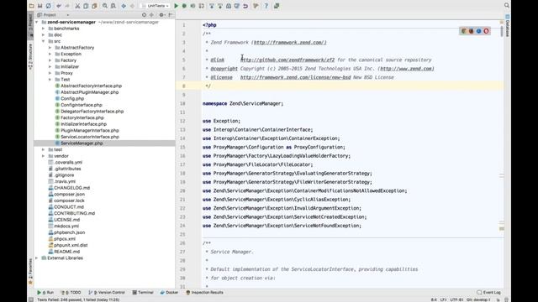Open the UnitTests run configuration dropdown

click(156, 6)
